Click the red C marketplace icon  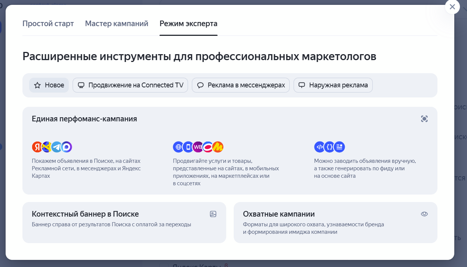pos(208,147)
